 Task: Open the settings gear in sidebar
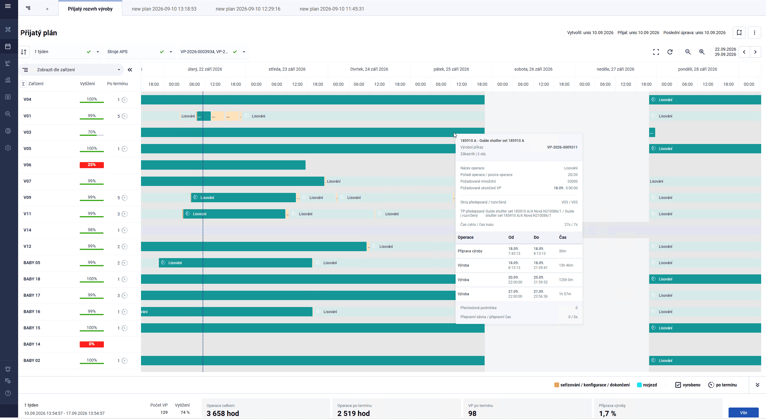8,148
